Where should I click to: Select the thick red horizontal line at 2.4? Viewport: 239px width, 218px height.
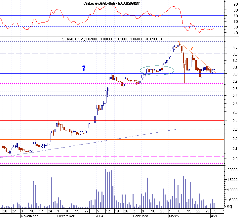point(112,121)
